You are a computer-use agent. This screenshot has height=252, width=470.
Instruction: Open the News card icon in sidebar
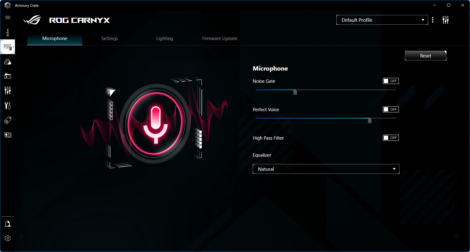8,135
